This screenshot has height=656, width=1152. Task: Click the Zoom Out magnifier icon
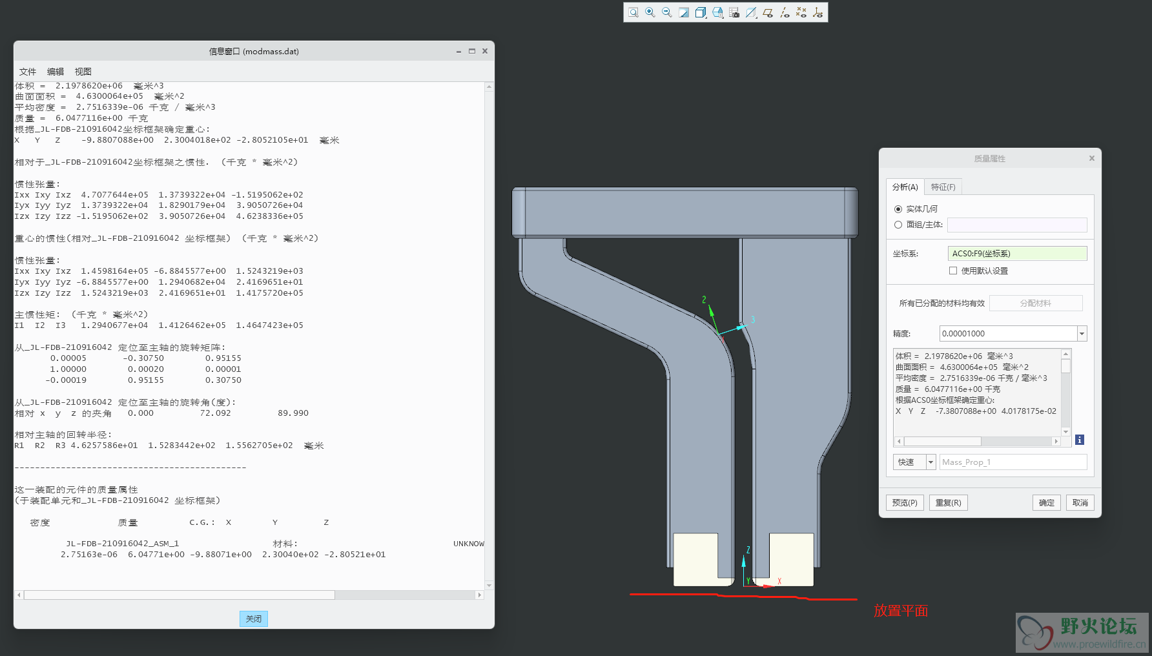pos(667,12)
